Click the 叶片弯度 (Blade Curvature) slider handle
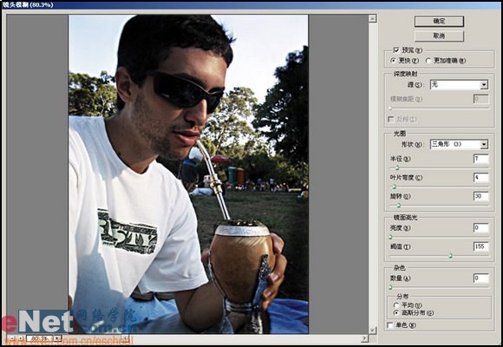 395,187
